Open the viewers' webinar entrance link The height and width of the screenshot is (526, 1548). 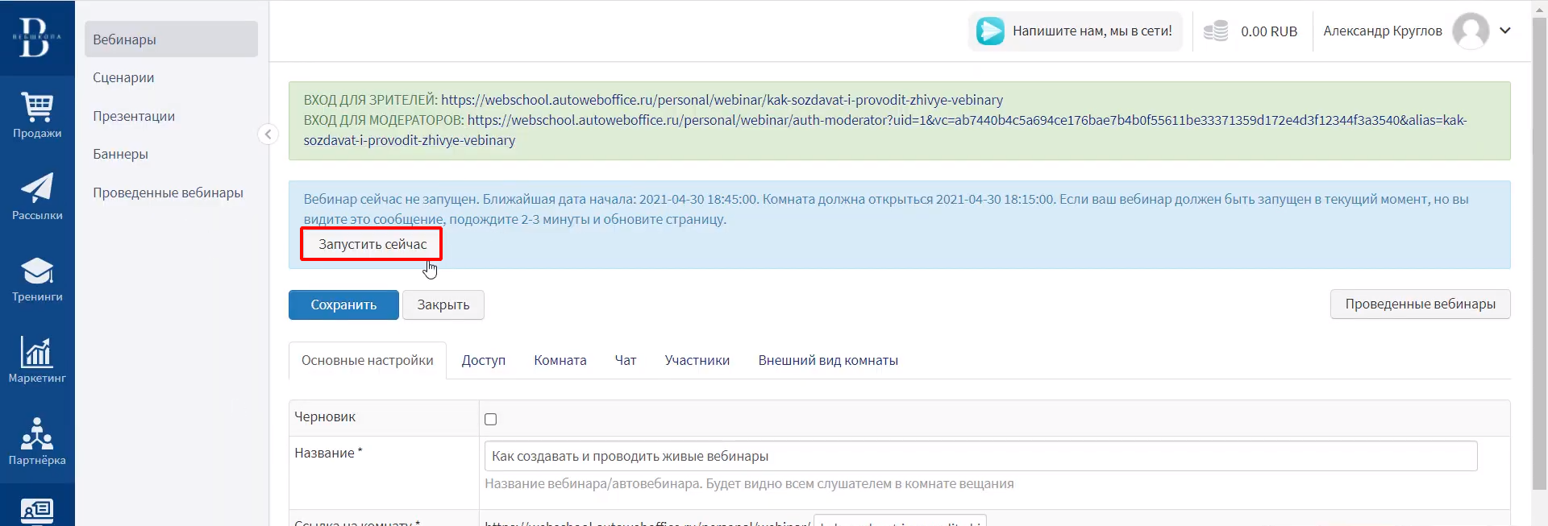[722, 100]
